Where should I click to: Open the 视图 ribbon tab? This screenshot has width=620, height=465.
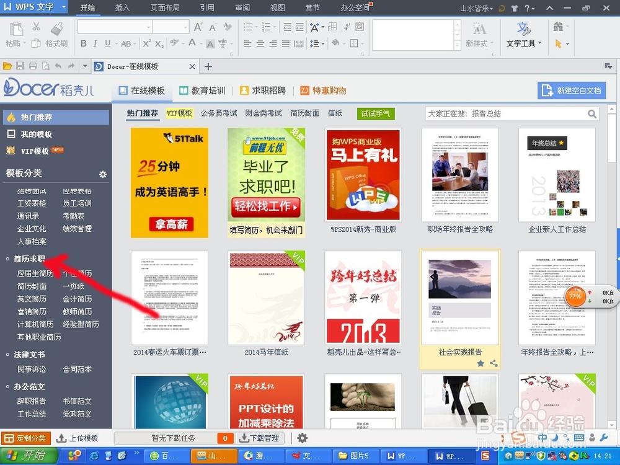[x=278, y=7]
